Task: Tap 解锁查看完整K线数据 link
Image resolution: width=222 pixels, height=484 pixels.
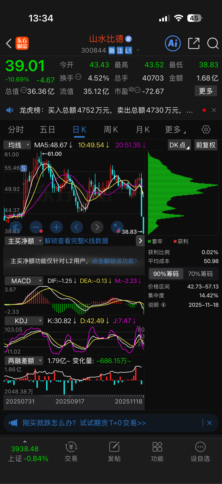Action: (76, 241)
